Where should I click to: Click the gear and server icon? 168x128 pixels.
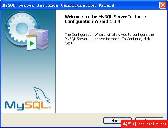(27, 31)
